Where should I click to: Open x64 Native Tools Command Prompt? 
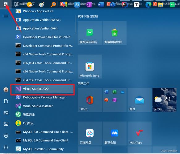point(44,54)
